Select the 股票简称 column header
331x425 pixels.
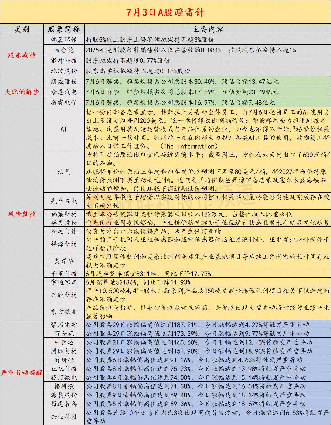coord(64,29)
